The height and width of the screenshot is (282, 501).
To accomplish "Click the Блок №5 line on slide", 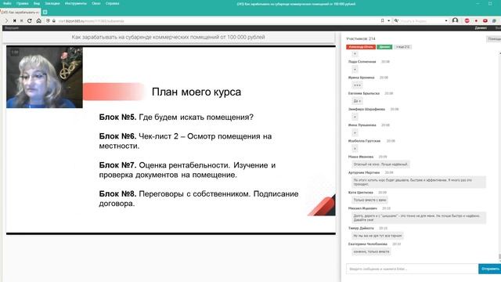I will (x=176, y=117).
